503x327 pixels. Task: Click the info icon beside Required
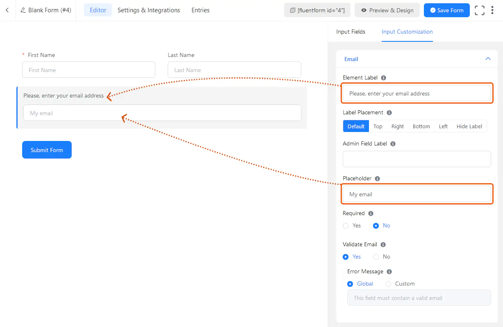click(370, 213)
